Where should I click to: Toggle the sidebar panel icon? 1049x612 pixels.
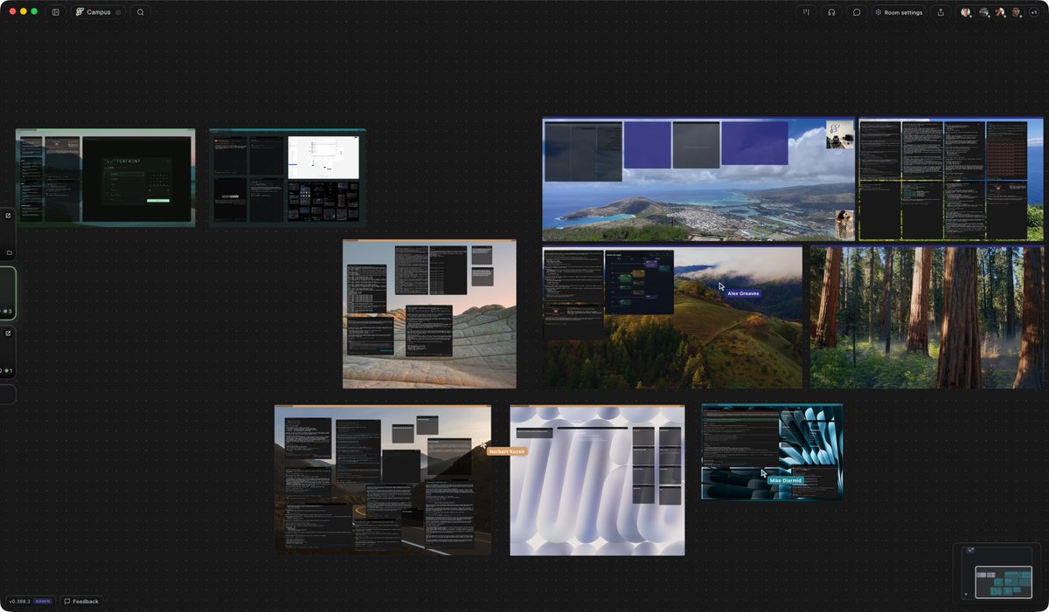tap(56, 12)
